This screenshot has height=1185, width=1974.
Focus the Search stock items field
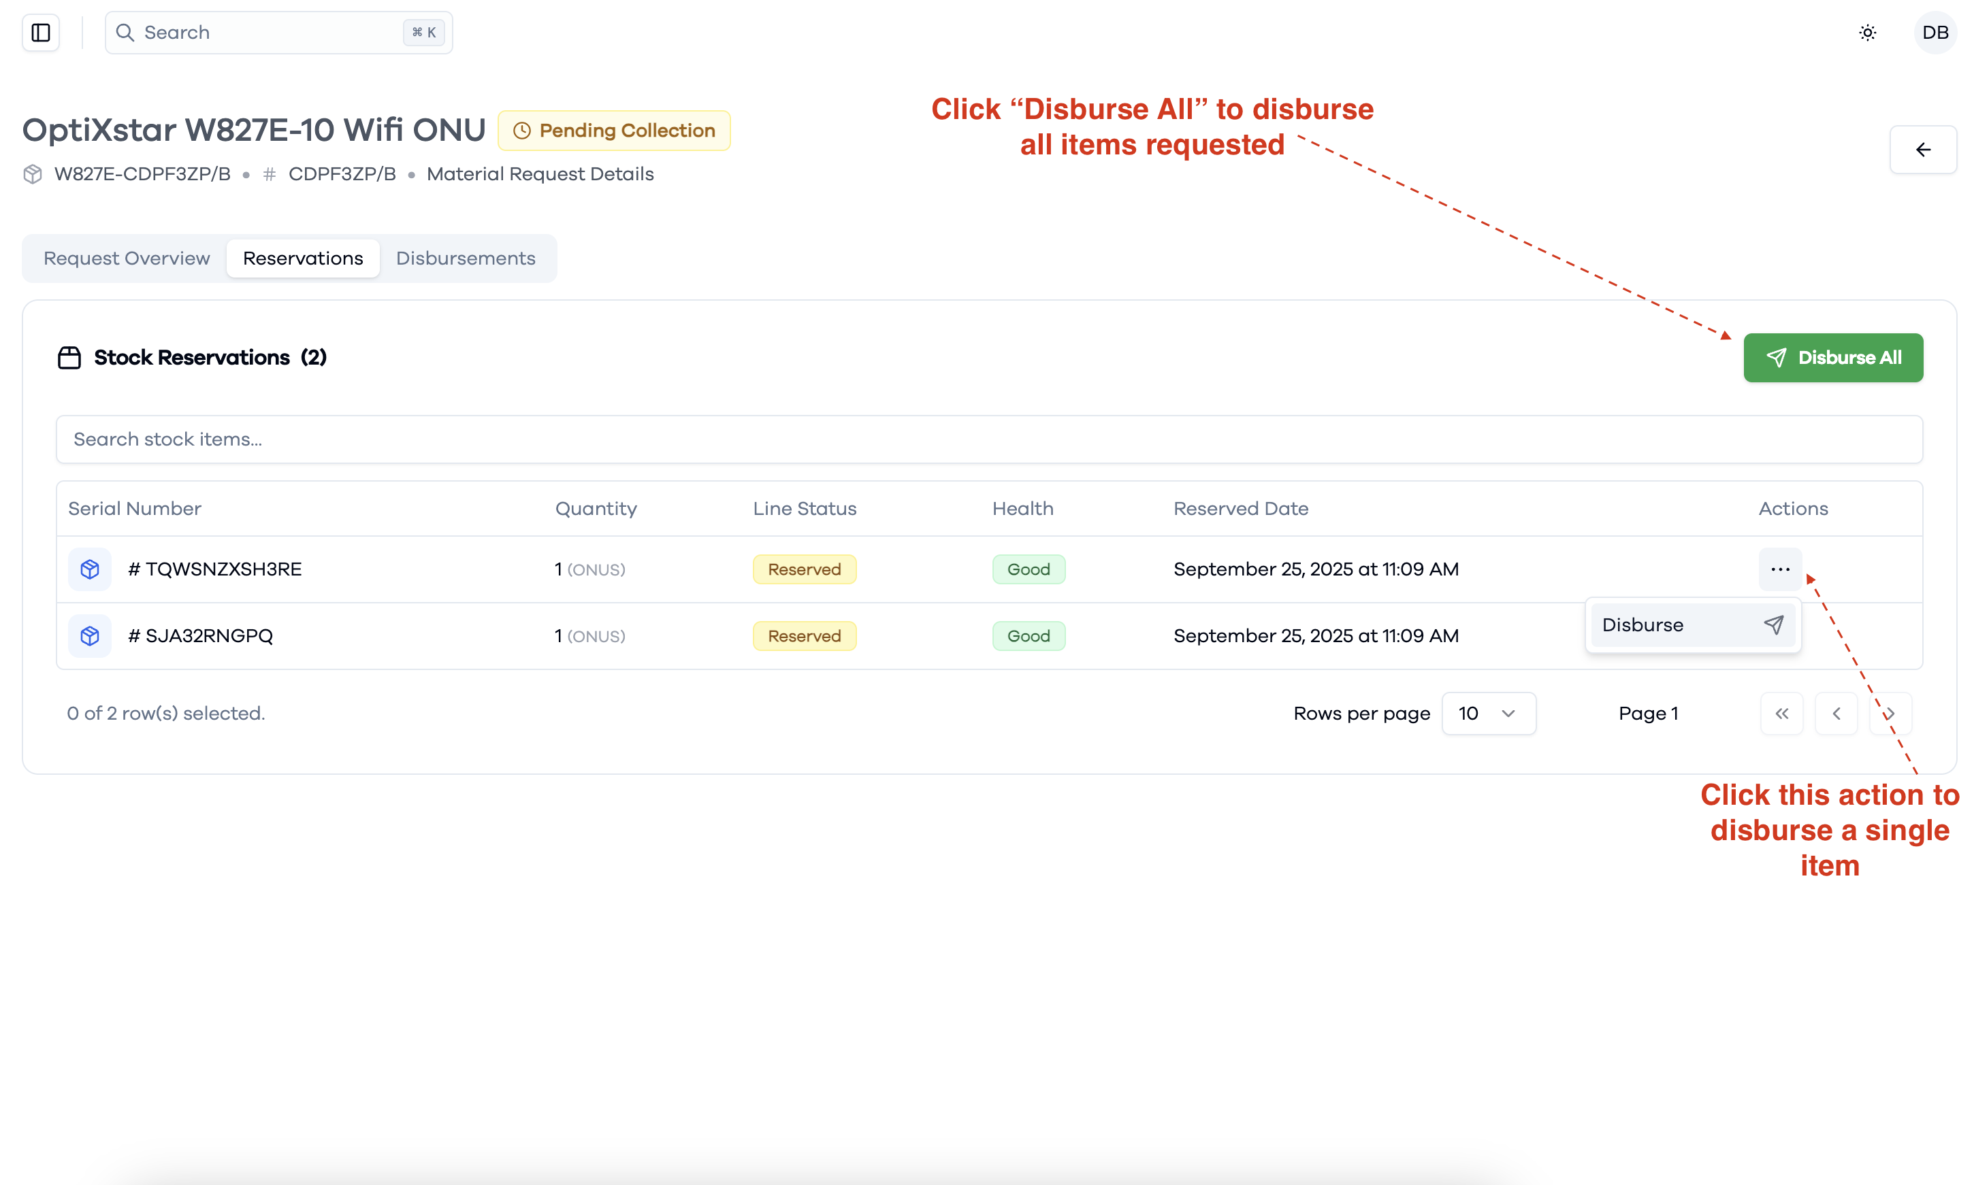click(x=989, y=439)
